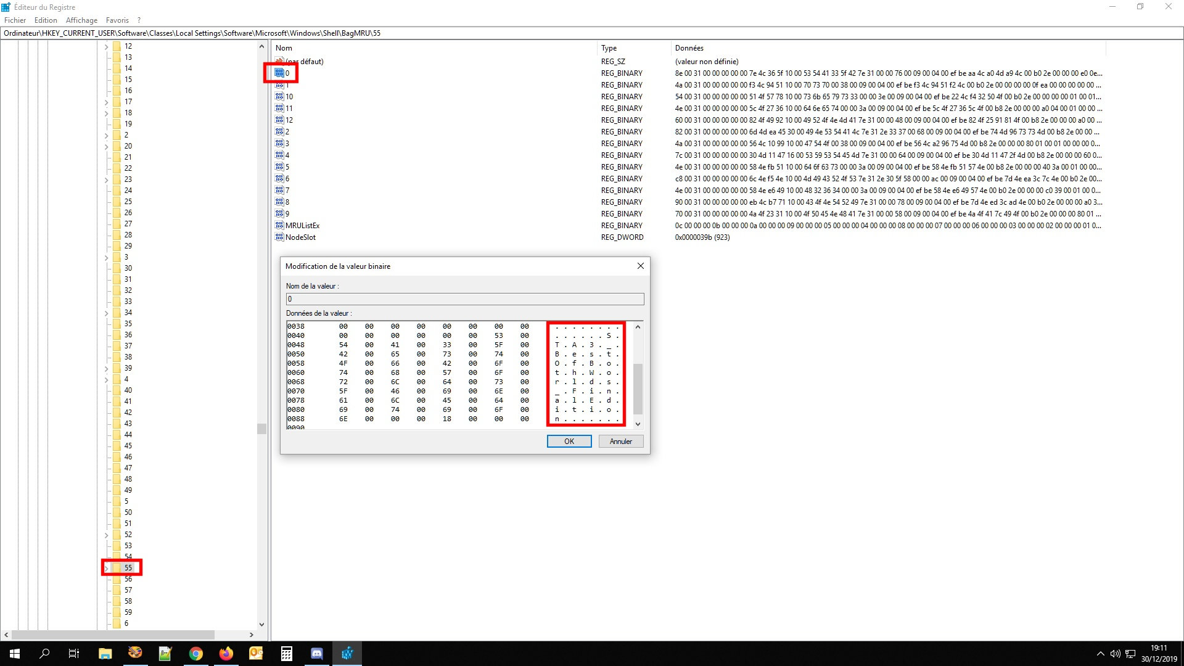Select binary value icon named 10

(x=279, y=97)
